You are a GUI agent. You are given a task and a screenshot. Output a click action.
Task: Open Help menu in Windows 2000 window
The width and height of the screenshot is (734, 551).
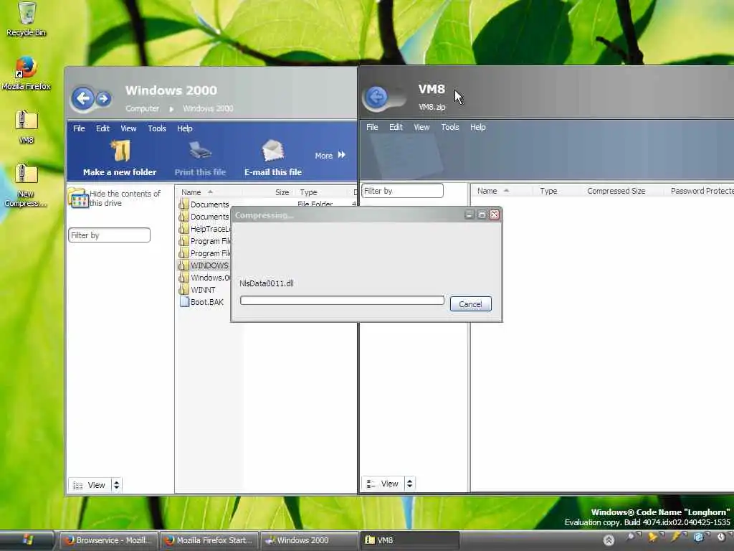pyautogui.click(x=184, y=128)
